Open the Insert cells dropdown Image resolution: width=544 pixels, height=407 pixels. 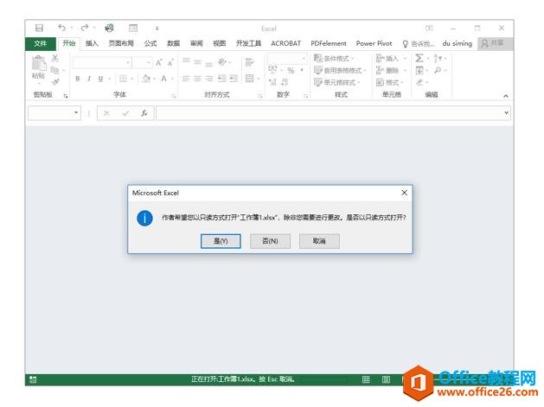pyautogui.click(x=391, y=58)
